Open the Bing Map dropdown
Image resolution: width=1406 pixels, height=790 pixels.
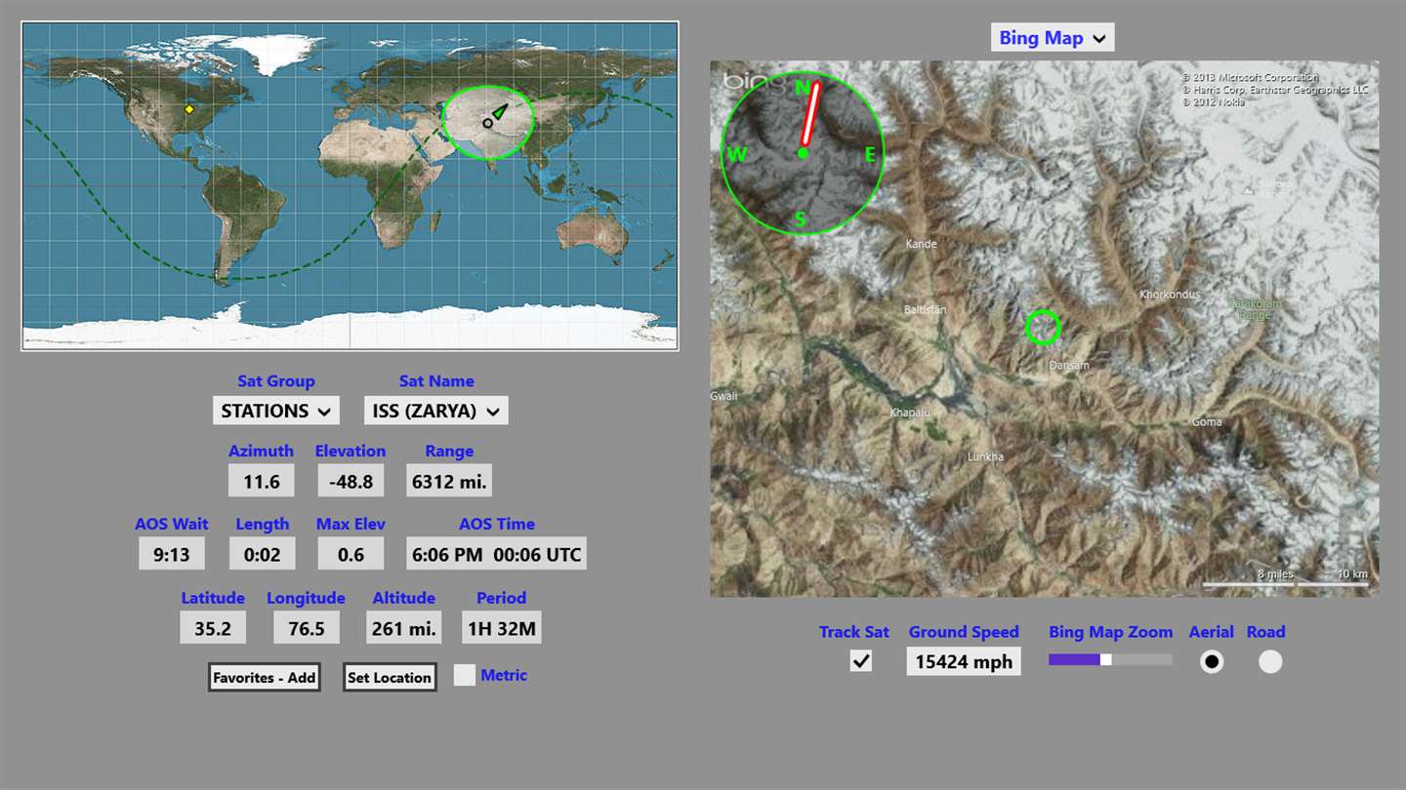[1053, 38]
